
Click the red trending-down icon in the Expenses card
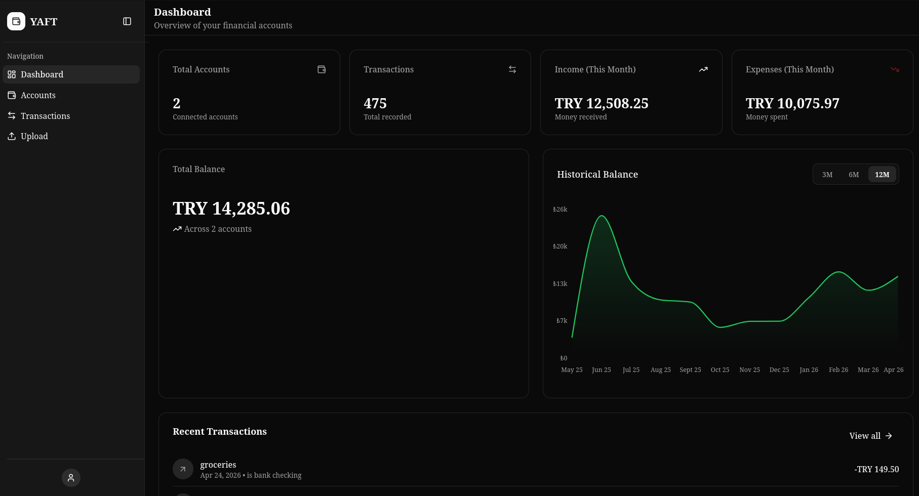[895, 69]
